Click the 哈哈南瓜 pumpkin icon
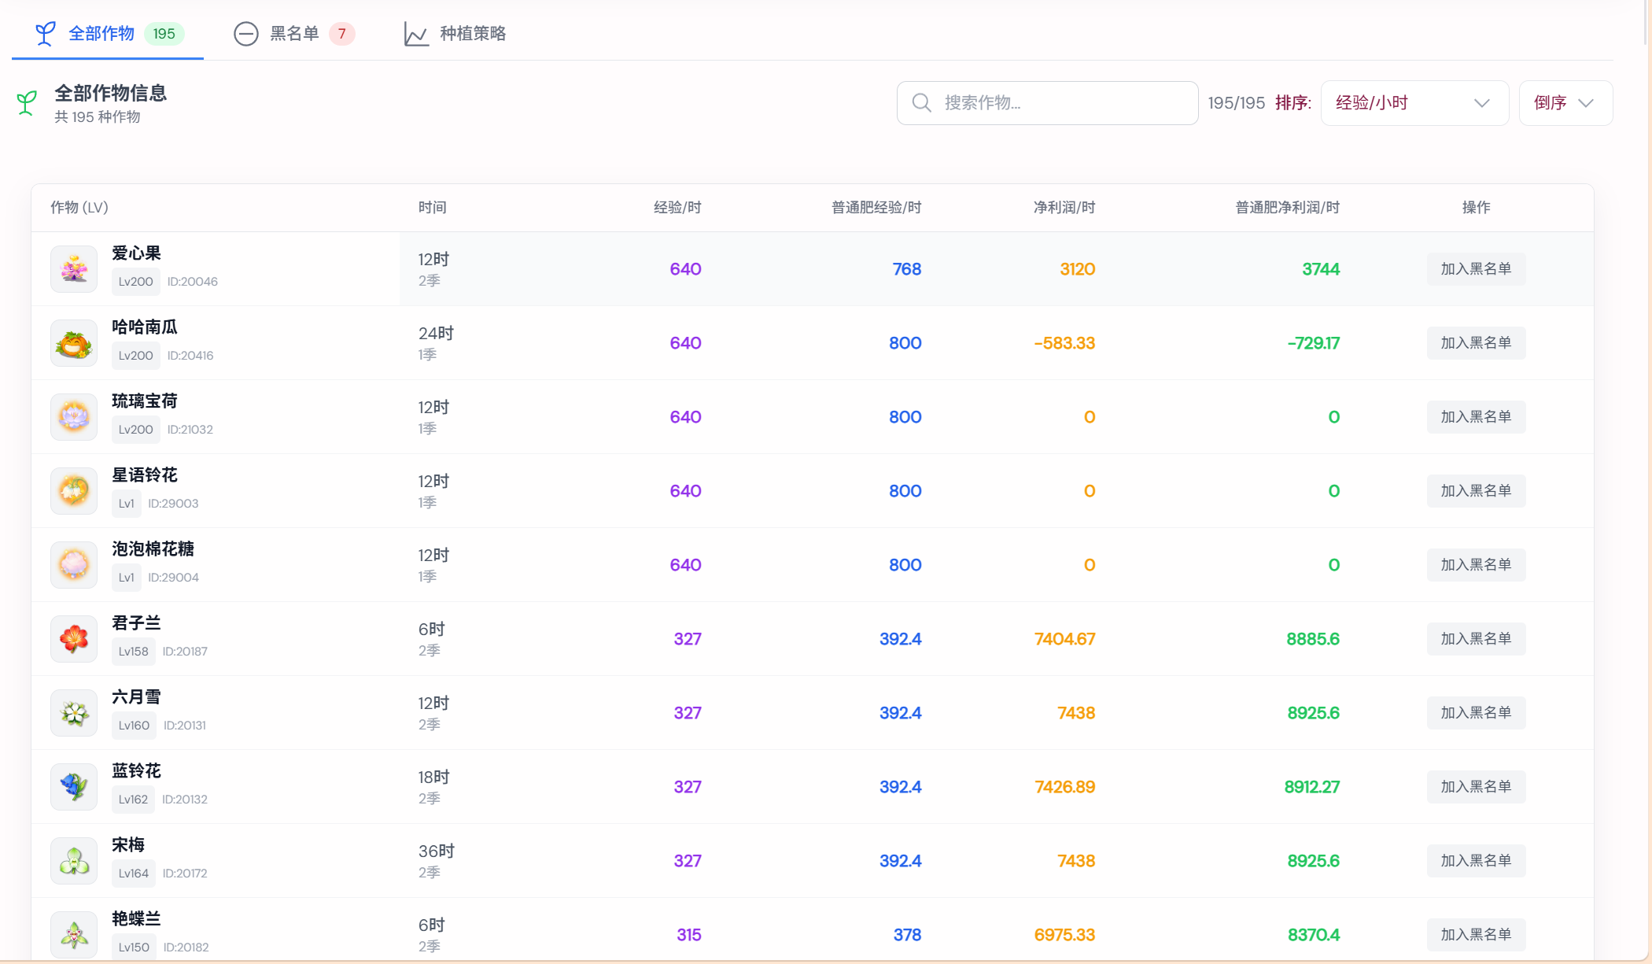The image size is (1652, 964). (x=74, y=343)
